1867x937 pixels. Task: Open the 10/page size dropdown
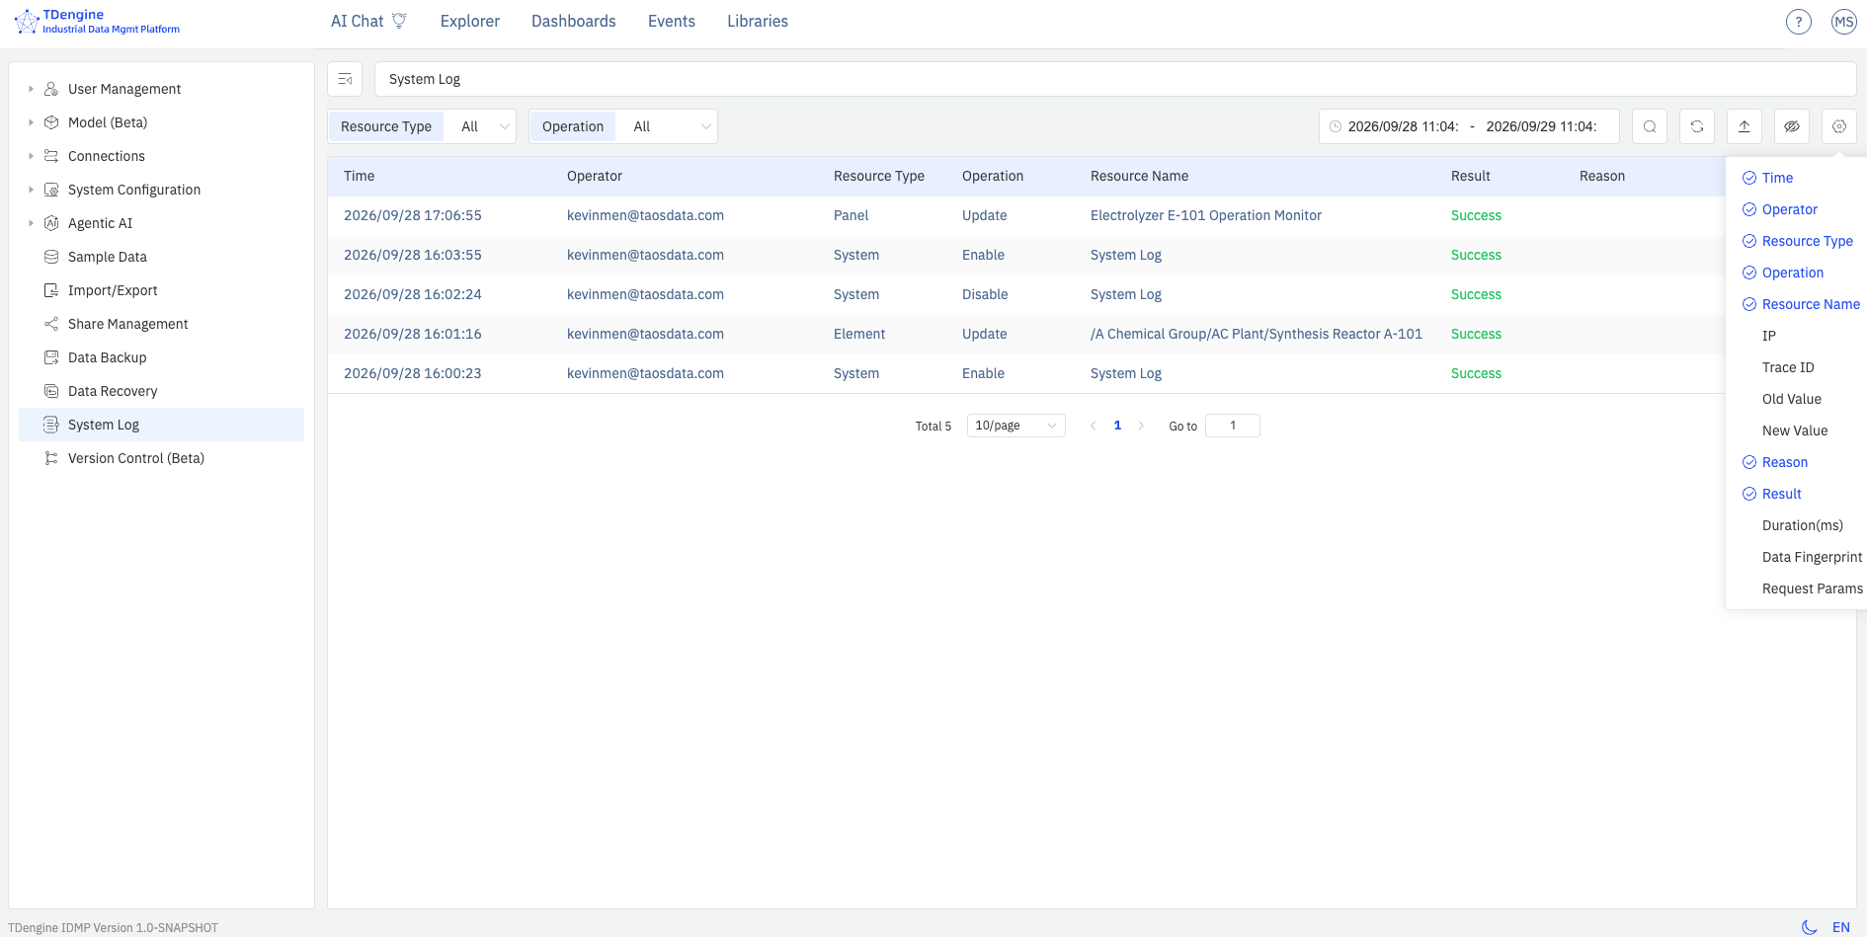tap(1015, 426)
